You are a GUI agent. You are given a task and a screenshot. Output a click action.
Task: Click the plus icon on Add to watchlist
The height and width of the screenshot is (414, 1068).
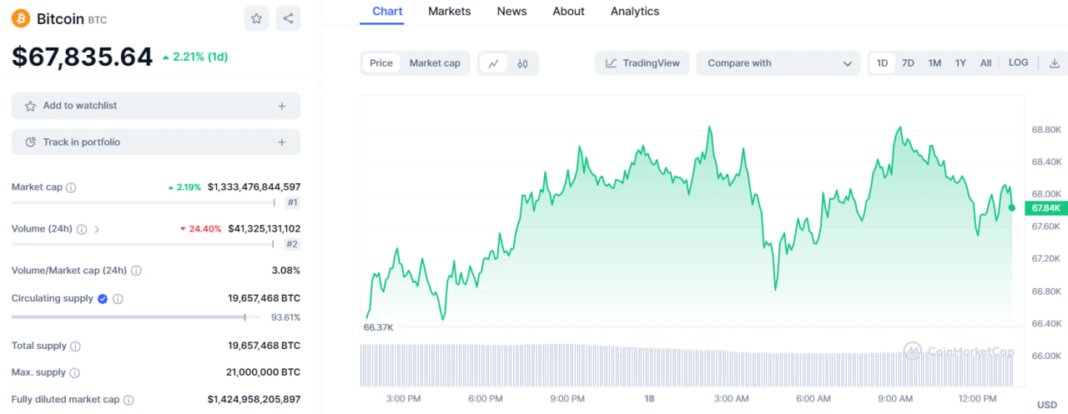click(282, 106)
